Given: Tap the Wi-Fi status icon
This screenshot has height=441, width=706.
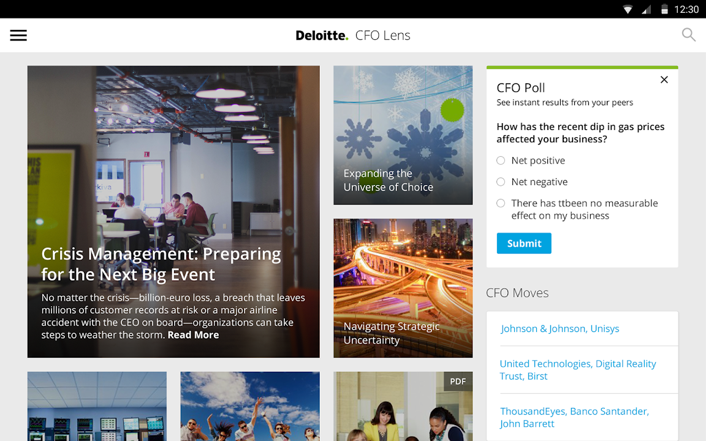Looking at the screenshot, I should pos(628,9).
